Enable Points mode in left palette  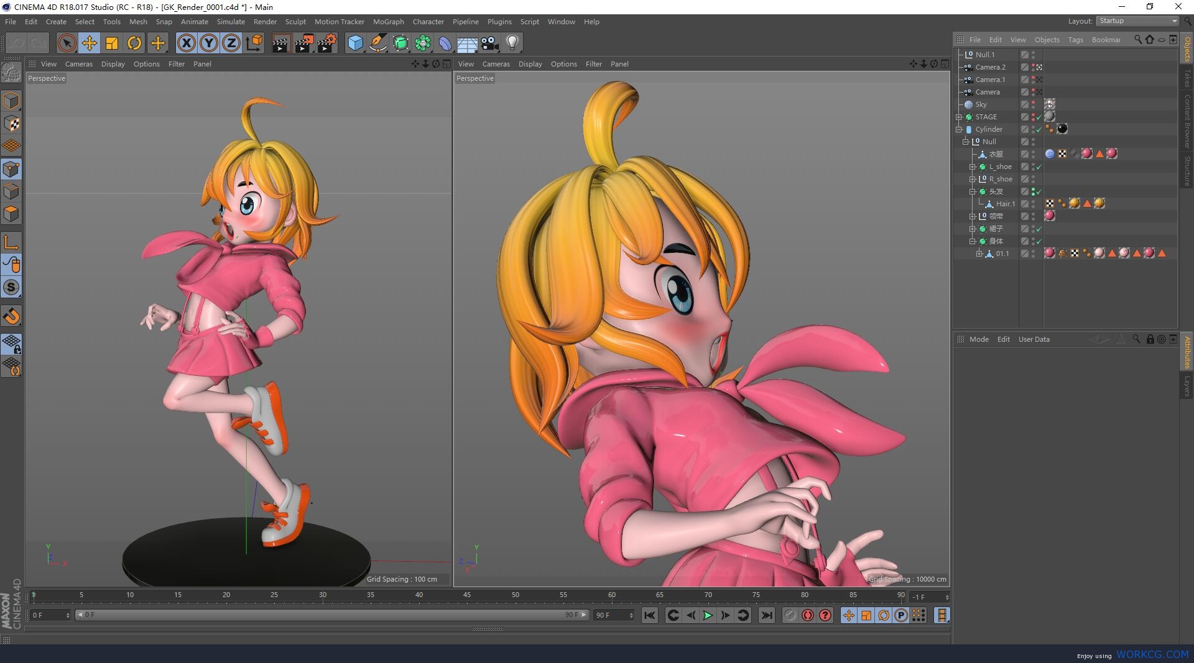coord(11,169)
